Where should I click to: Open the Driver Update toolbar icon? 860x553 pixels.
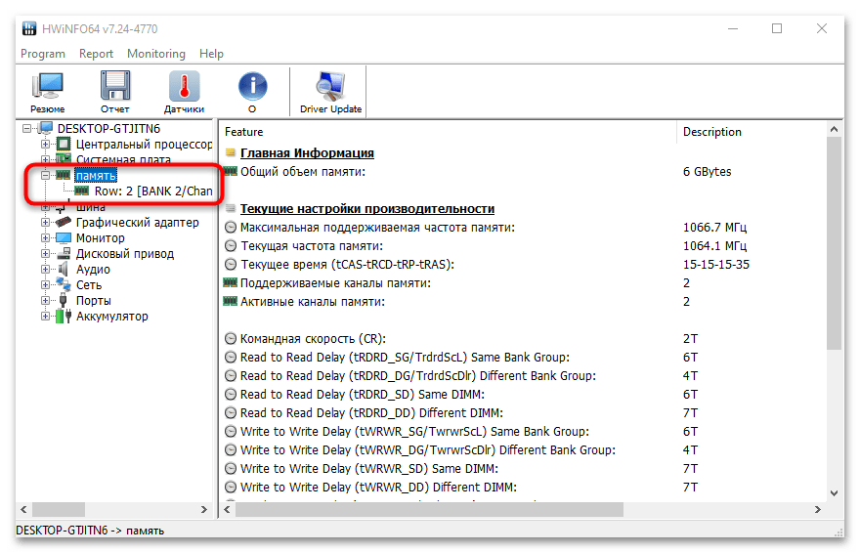click(330, 87)
